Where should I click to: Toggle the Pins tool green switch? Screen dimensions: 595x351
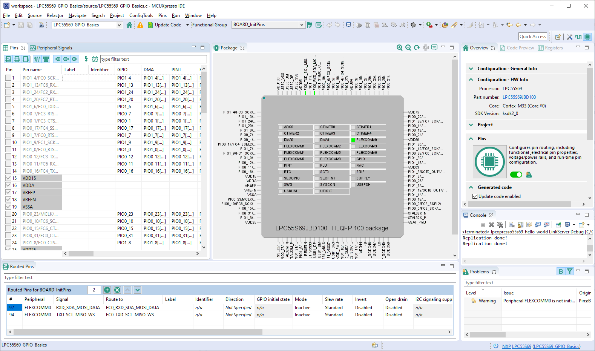tap(516, 175)
